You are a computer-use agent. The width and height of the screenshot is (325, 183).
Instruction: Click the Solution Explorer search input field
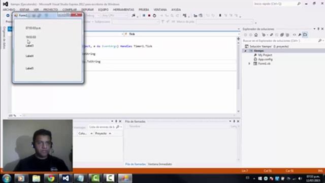[x=280, y=41]
